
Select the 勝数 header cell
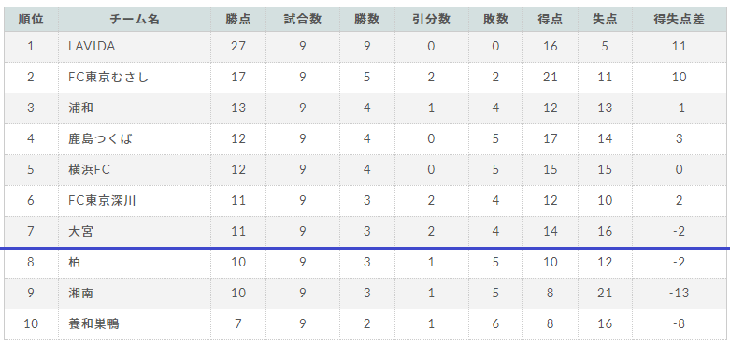pos(366,19)
